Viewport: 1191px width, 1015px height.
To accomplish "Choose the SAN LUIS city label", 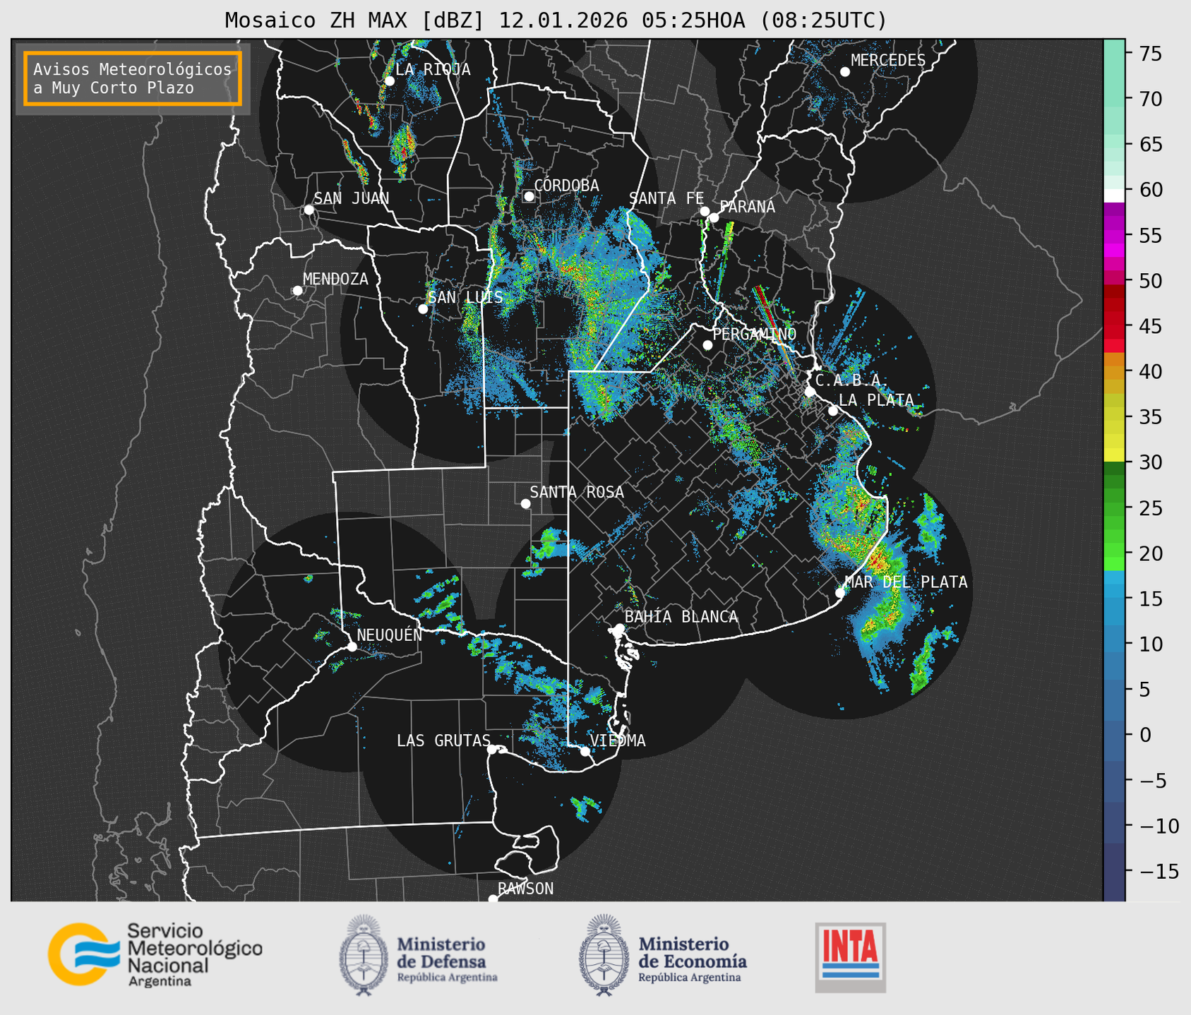I will click(465, 298).
